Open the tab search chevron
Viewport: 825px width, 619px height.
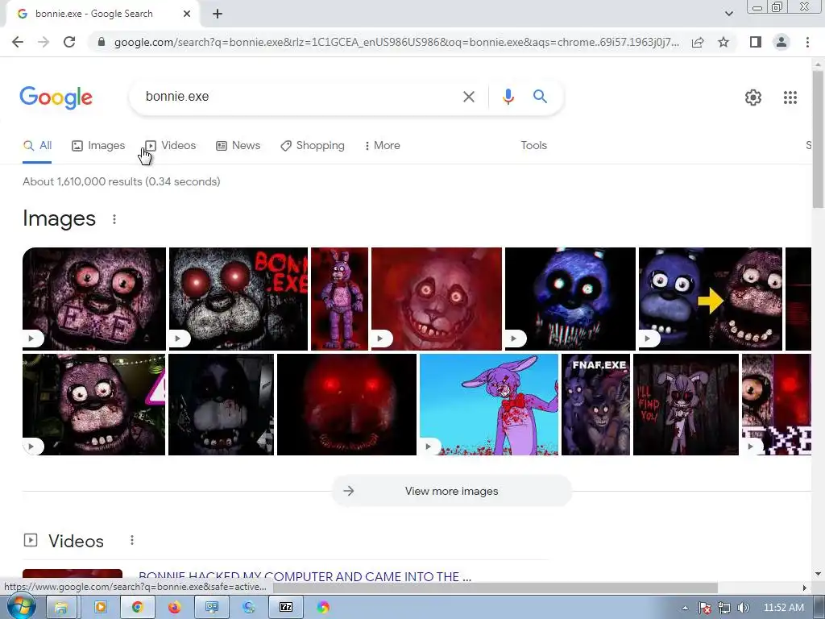728,15
